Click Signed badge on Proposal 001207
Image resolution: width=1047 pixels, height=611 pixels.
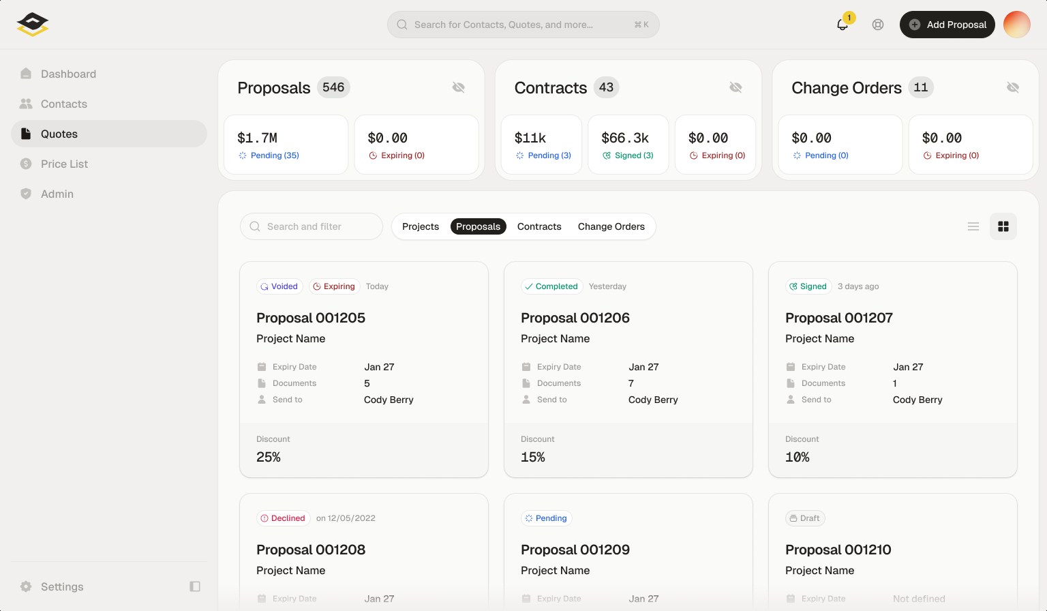pyautogui.click(x=808, y=286)
